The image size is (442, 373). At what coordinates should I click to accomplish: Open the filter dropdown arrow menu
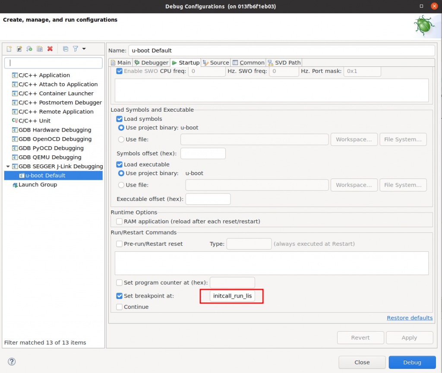[84, 49]
